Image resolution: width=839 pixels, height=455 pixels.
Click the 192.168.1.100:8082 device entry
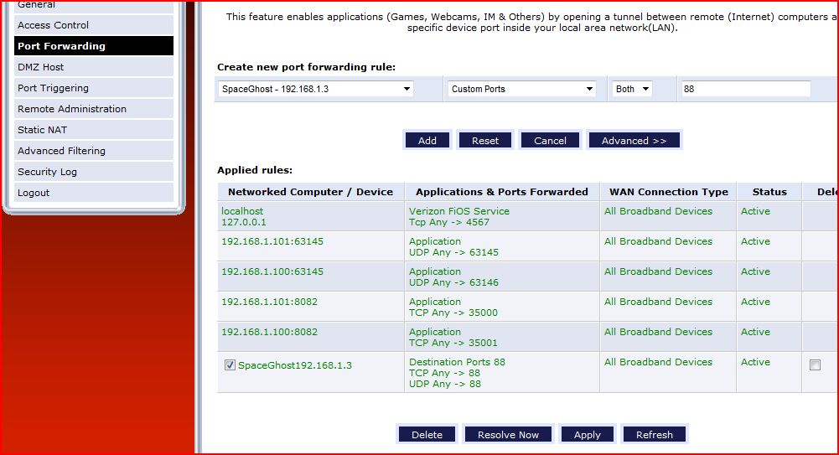(x=269, y=332)
